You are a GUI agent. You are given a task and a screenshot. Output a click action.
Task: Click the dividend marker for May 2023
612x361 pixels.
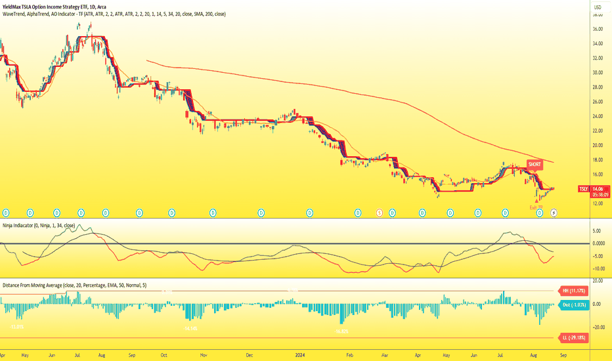click(x=30, y=213)
